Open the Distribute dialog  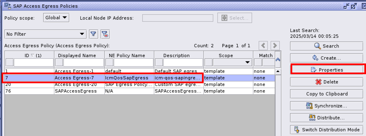(x=326, y=118)
